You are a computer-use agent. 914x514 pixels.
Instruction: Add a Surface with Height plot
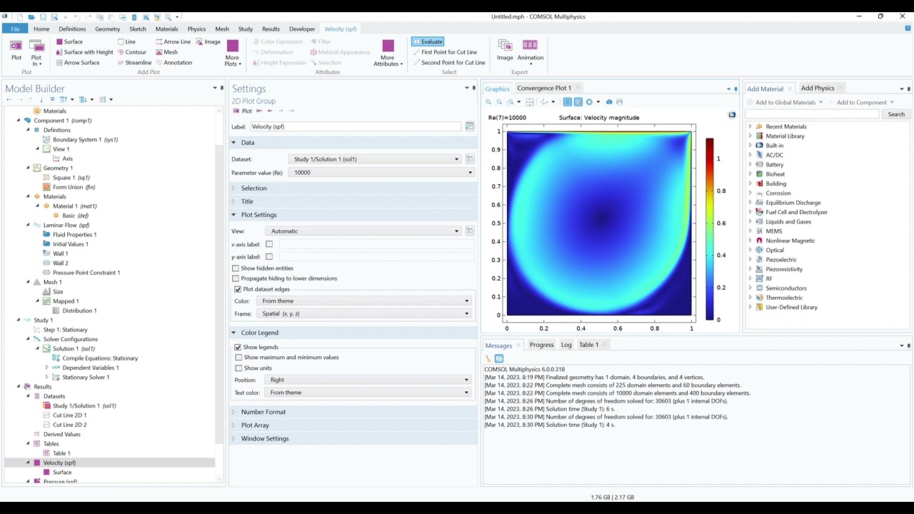(84, 52)
